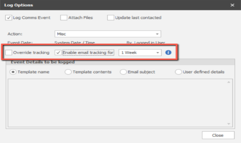The image size is (241, 143).
Task: Choose the Template contents radio option
Action: click(68, 72)
